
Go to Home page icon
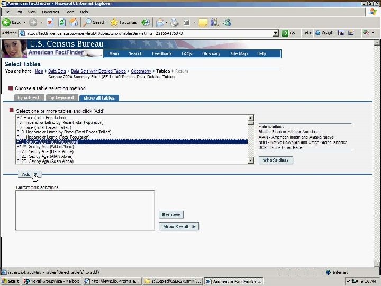(74, 22)
